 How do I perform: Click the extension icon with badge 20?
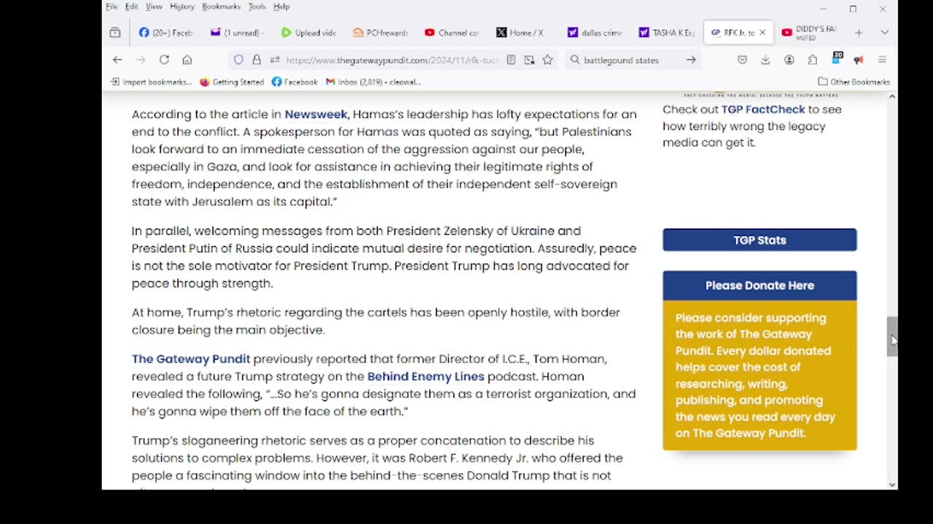click(x=836, y=59)
